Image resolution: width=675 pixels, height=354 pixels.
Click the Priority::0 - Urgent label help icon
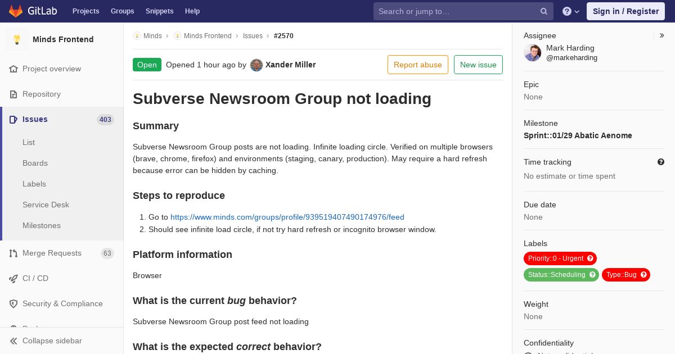pos(590,258)
